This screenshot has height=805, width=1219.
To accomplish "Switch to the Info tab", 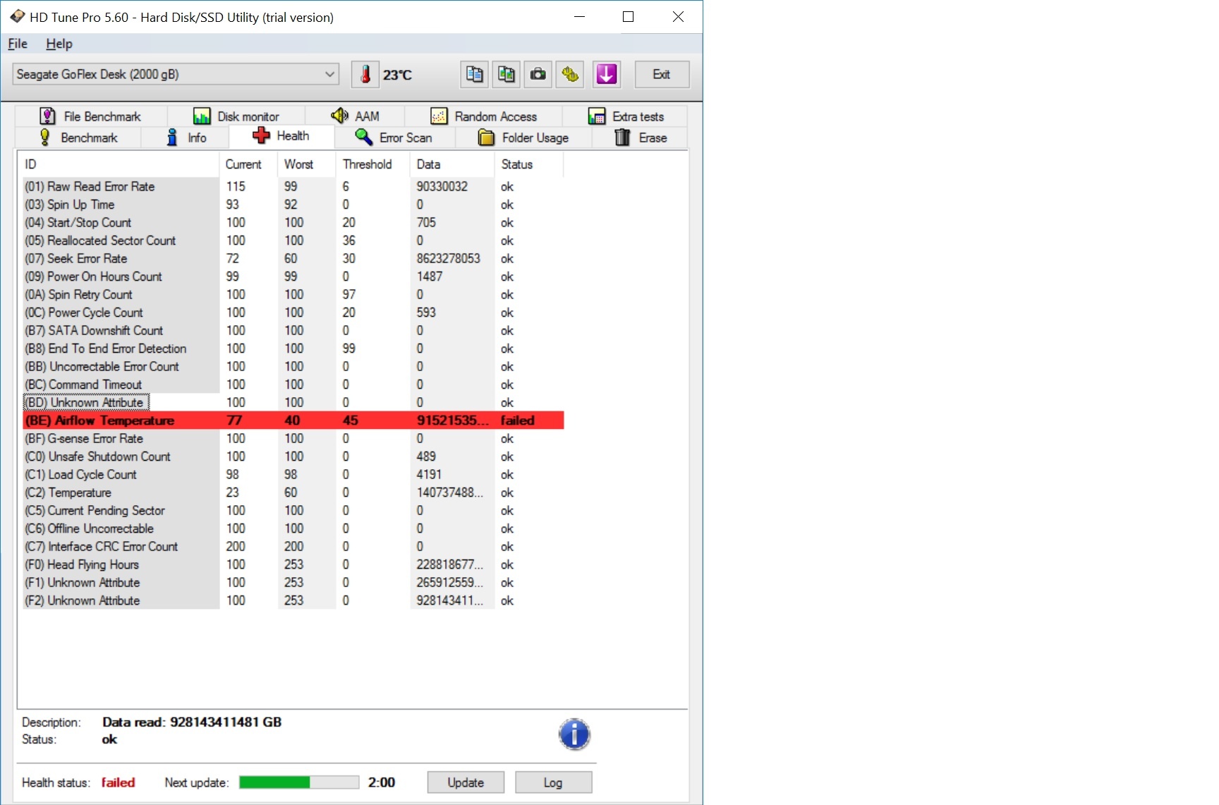I will (x=186, y=138).
